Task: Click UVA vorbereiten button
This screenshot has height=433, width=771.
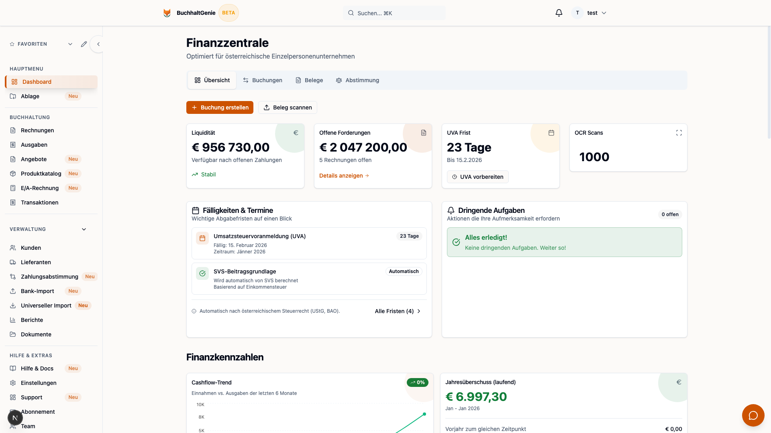Action: (x=477, y=177)
